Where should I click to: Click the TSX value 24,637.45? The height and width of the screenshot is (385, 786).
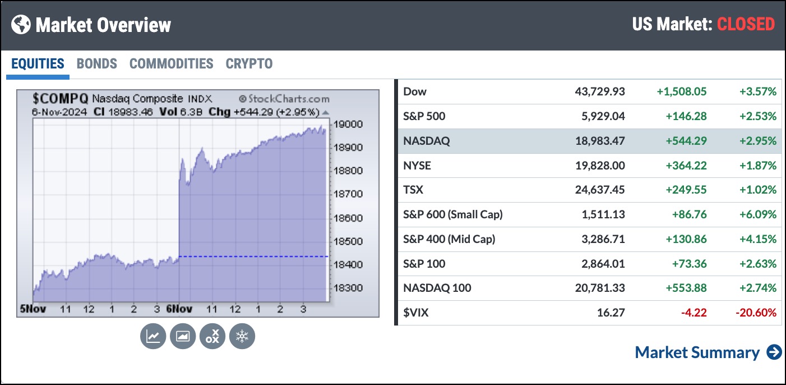pos(600,190)
